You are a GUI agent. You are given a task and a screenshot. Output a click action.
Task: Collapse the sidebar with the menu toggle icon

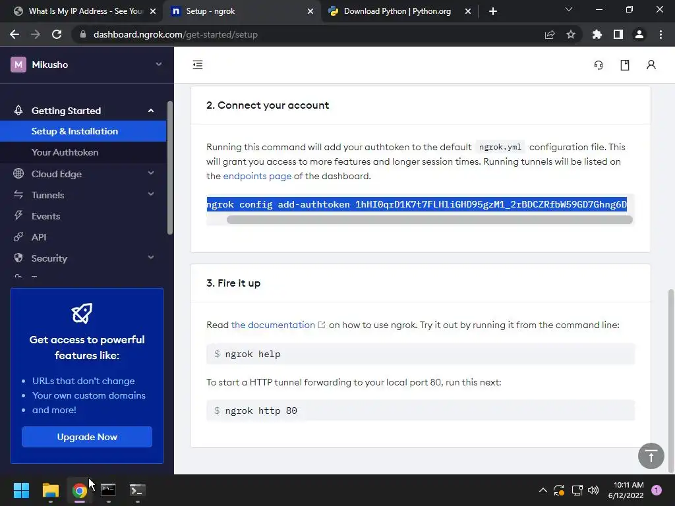198,65
